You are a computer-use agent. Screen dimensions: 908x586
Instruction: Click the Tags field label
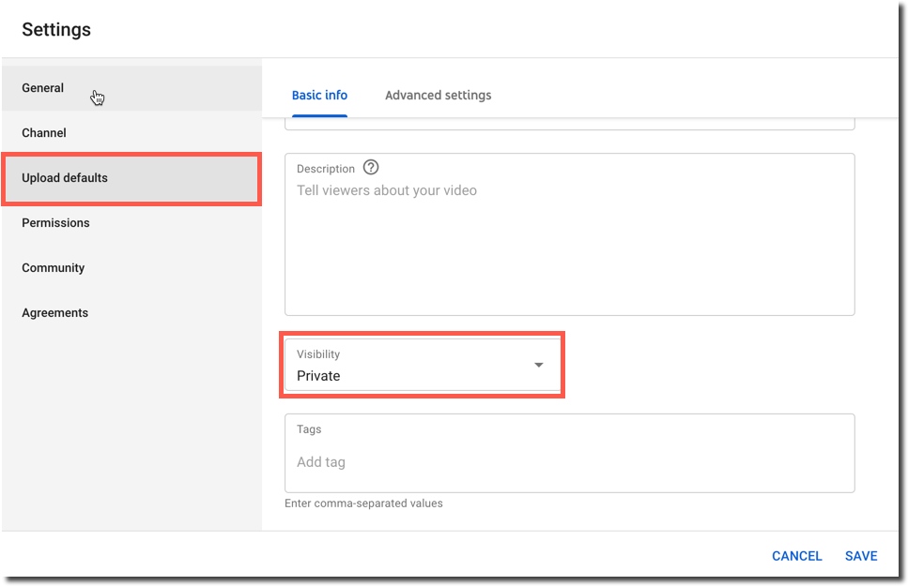tap(309, 429)
